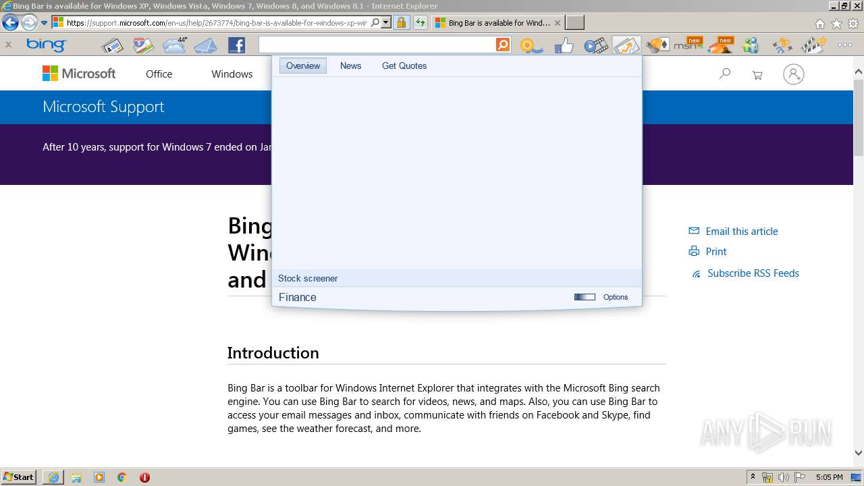Open the Bing Rewards icon
Viewport: 864px width, 486px height.
(532, 46)
